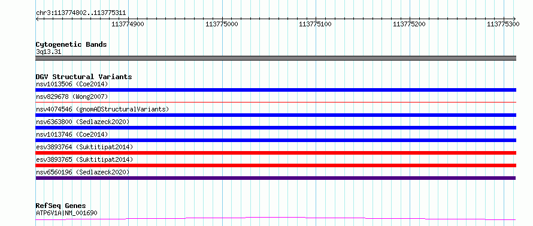Click the nsv1013506 (Coe2014) label

72,84
